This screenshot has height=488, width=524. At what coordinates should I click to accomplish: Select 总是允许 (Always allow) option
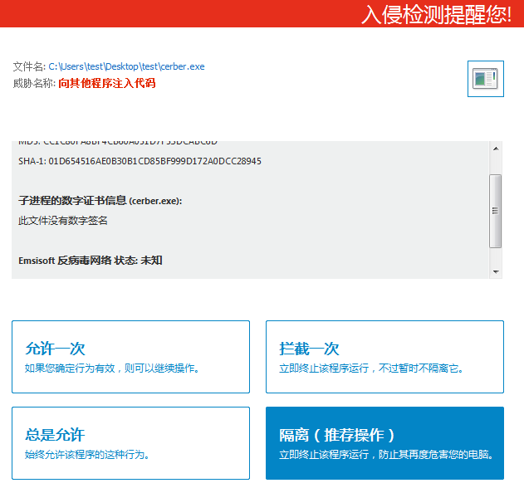pyautogui.click(x=130, y=443)
